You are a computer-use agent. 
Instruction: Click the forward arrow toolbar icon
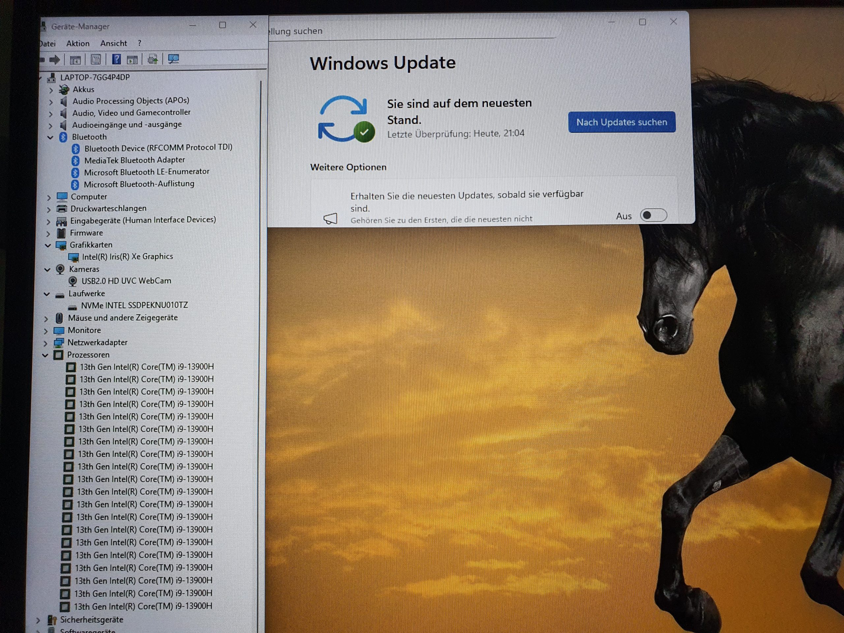[55, 60]
